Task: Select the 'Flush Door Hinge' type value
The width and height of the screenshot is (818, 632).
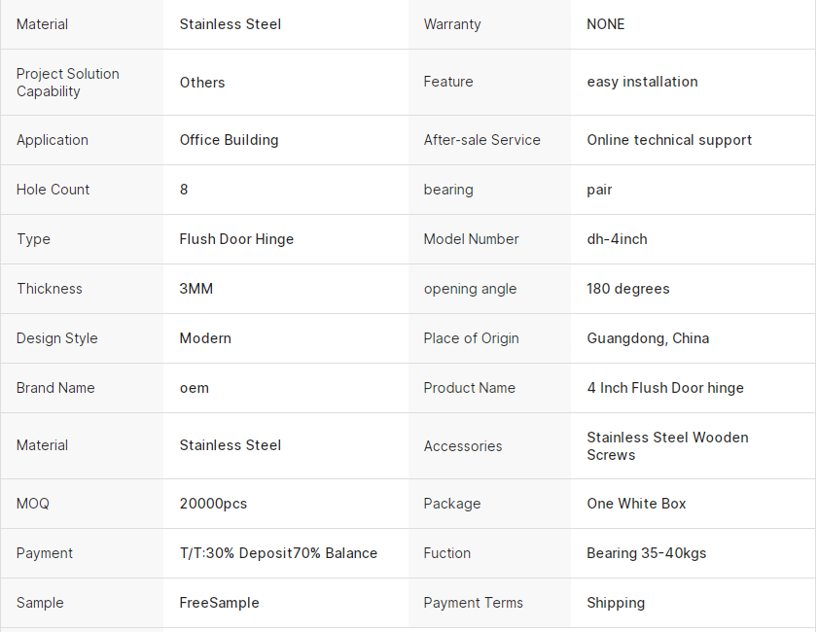Action: click(x=236, y=239)
